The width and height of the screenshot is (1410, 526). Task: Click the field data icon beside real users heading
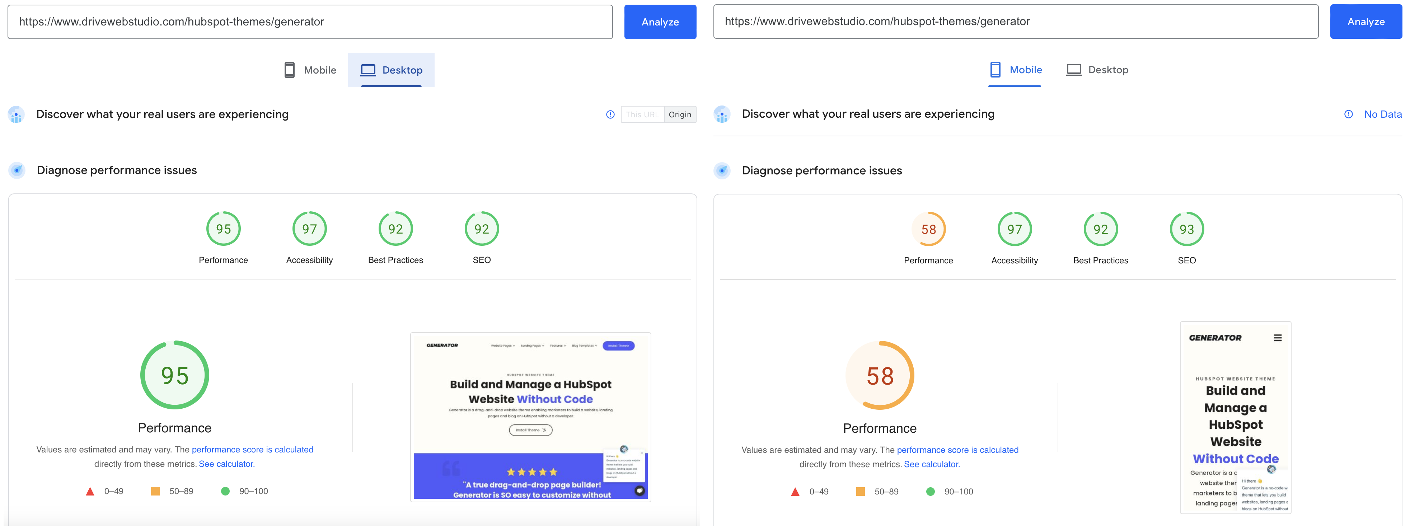coord(17,115)
